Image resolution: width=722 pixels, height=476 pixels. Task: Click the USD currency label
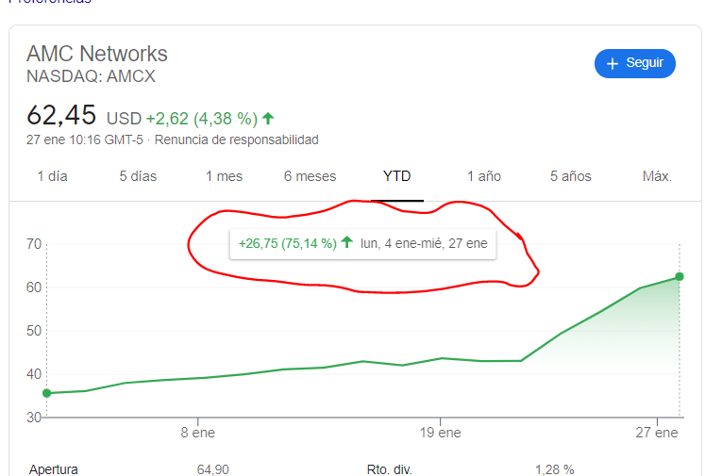coord(124,119)
